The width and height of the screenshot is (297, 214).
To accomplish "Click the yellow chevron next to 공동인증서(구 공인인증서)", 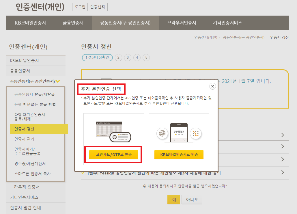I will click(58, 81).
